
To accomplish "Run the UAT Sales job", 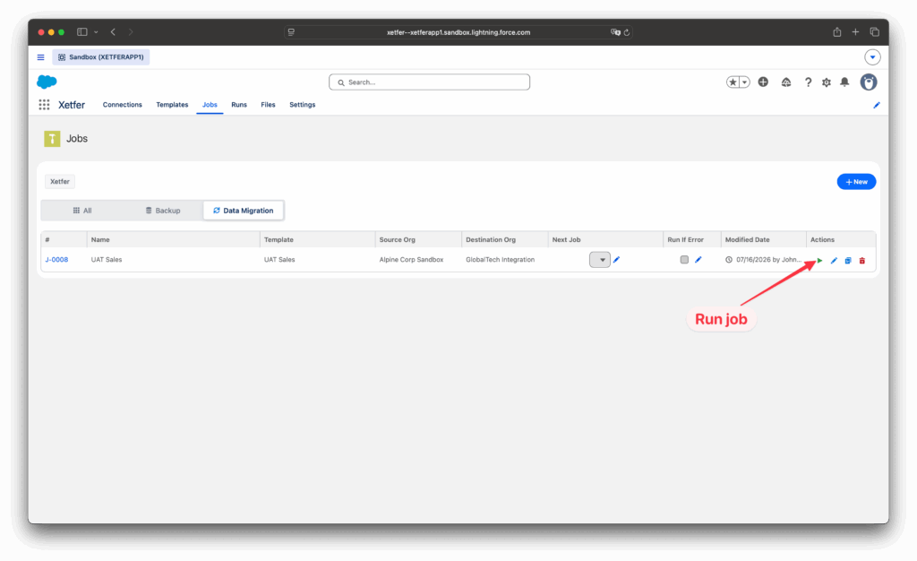I will pos(819,260).
